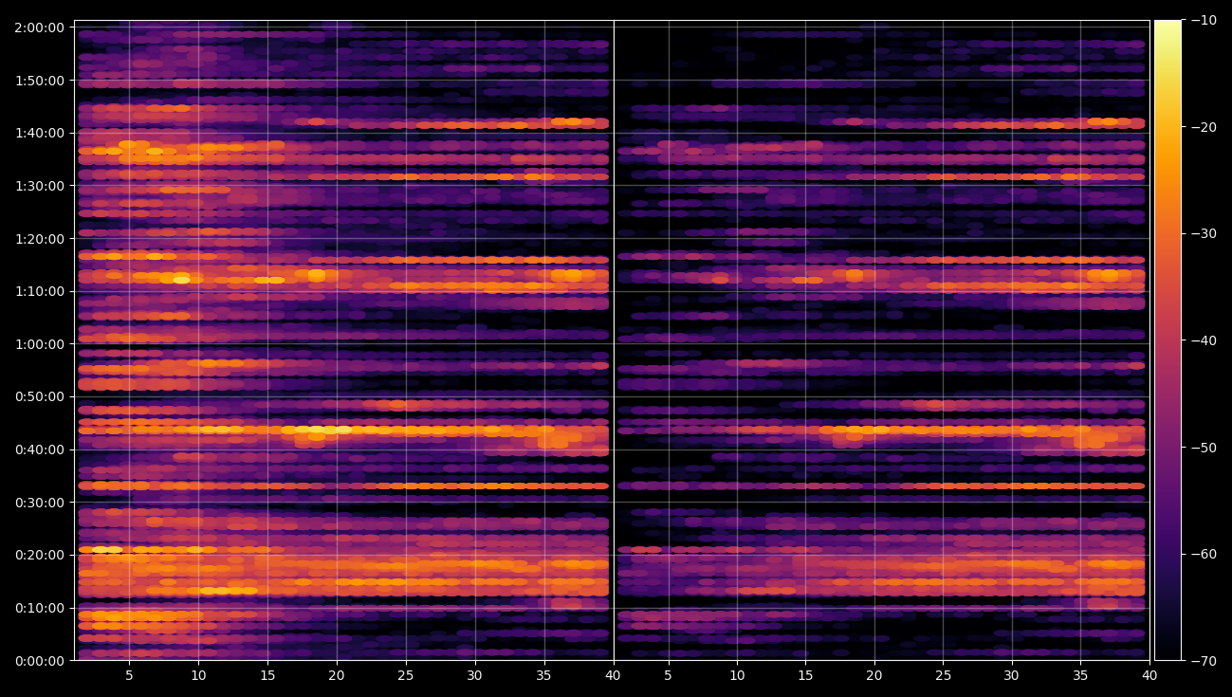Click x-axis label 15 under the left heatmap

point(267,676)
